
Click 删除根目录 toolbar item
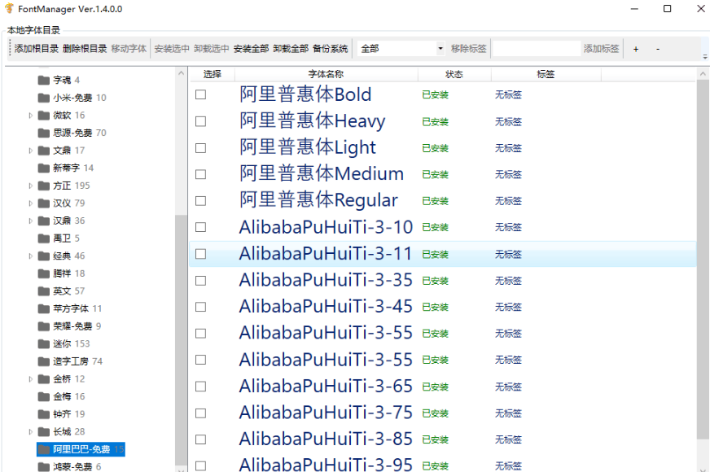[x=85, y=49]
